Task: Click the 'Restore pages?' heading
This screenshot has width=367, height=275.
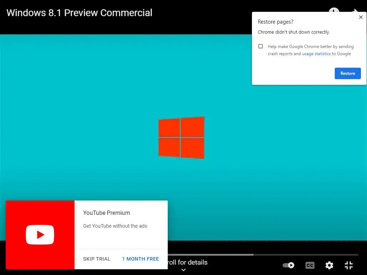Action: pyautogui.click(x=276, y=22)
